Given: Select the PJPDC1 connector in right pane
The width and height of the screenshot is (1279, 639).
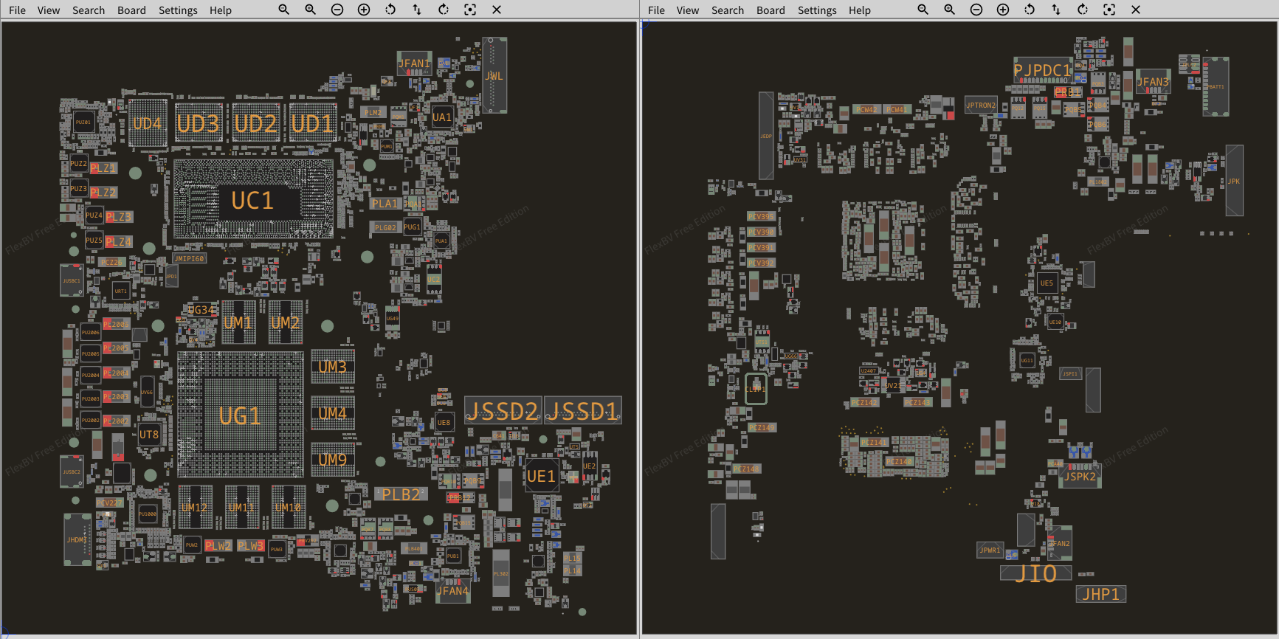Looking at the screenshot, I should 1042,70.
